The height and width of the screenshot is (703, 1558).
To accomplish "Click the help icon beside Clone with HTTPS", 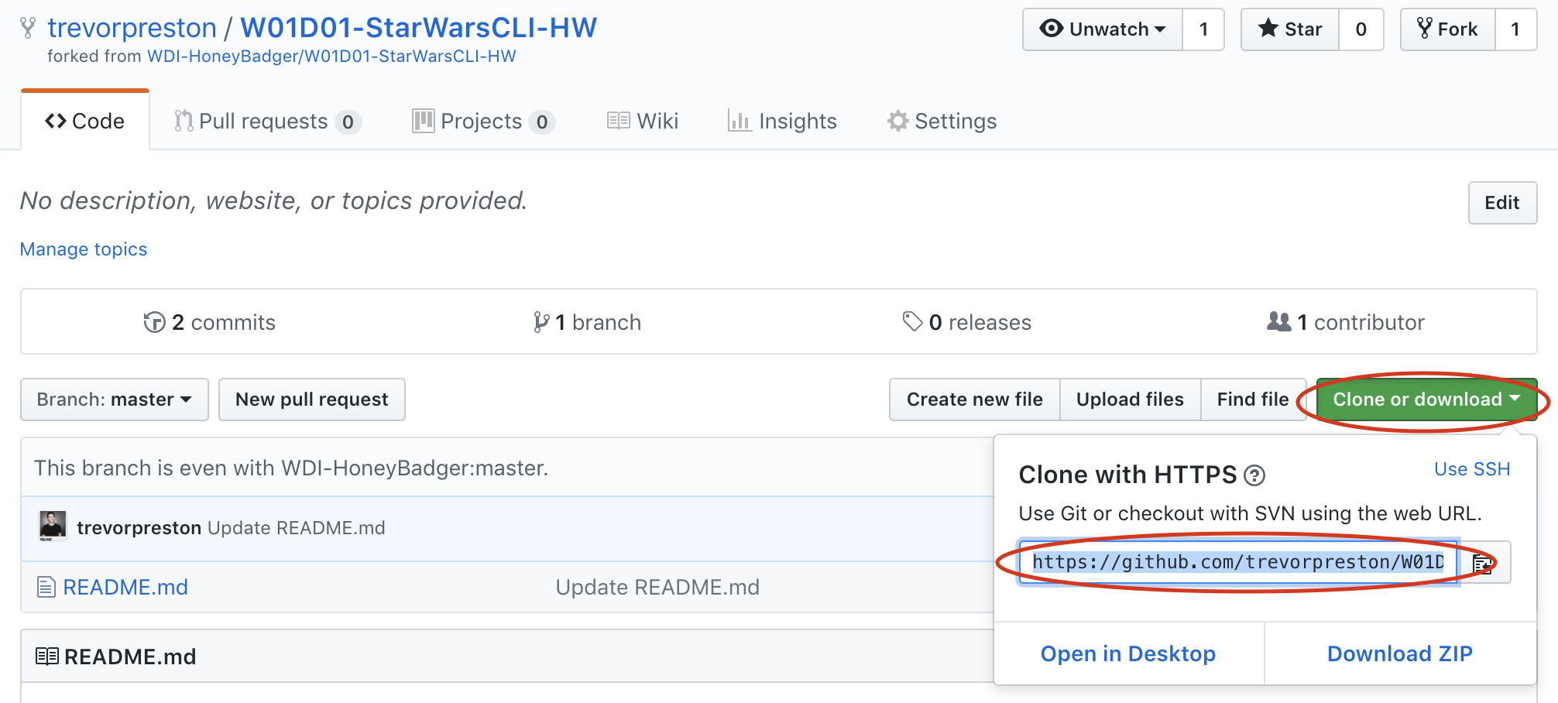I will point(1254,475).
